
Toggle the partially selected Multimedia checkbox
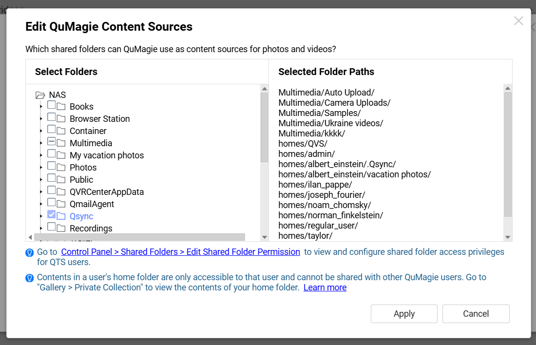[x=51, y=142]
